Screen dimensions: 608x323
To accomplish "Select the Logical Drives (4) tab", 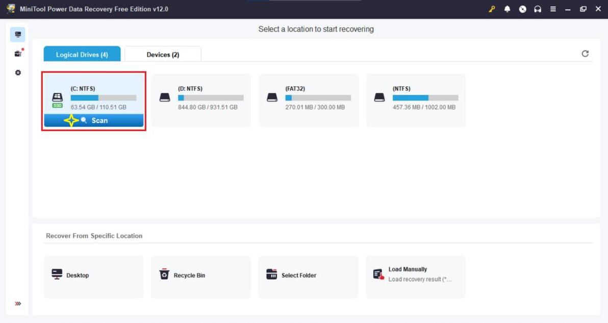I will [x=82, y=54].
